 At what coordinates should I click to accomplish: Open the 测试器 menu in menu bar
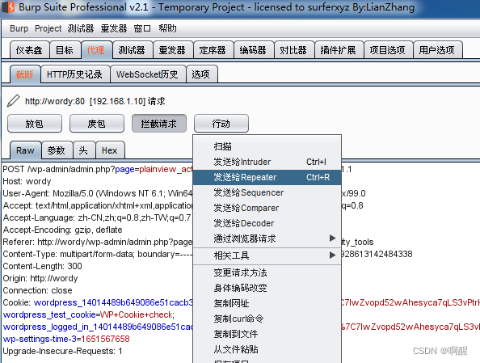pos(81,28)
